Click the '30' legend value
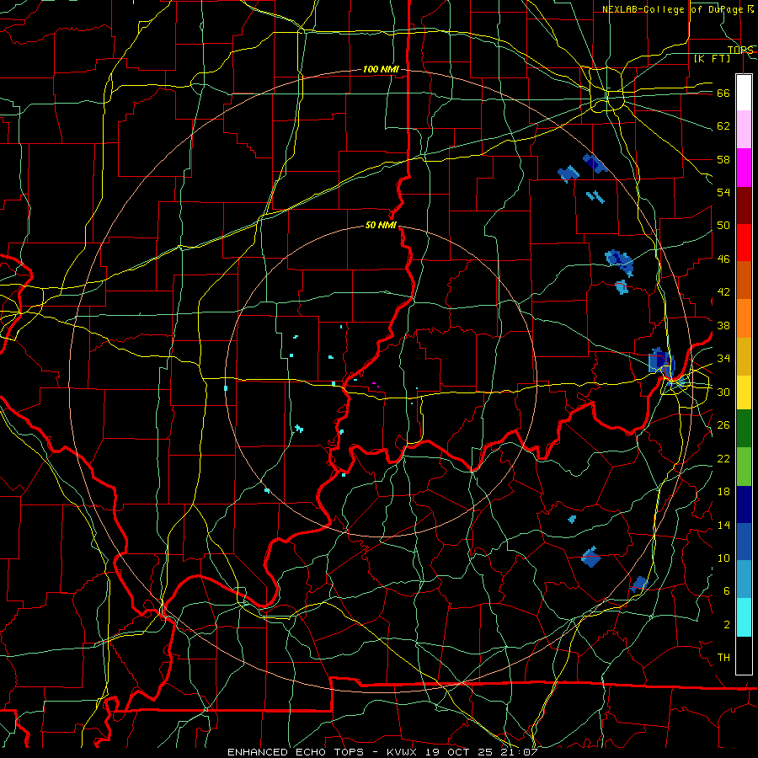The image size is (758, 758). click(723, 392)
